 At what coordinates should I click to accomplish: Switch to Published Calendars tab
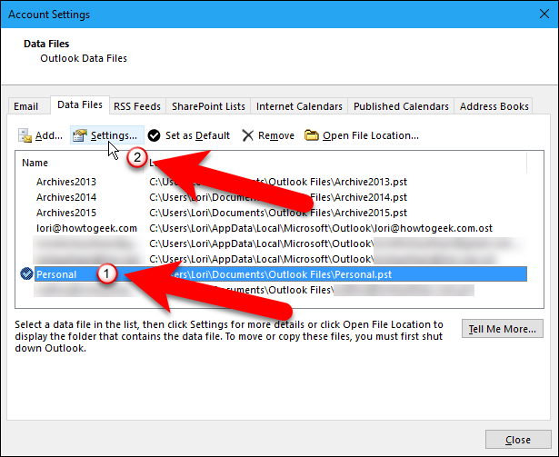point(401,106)
